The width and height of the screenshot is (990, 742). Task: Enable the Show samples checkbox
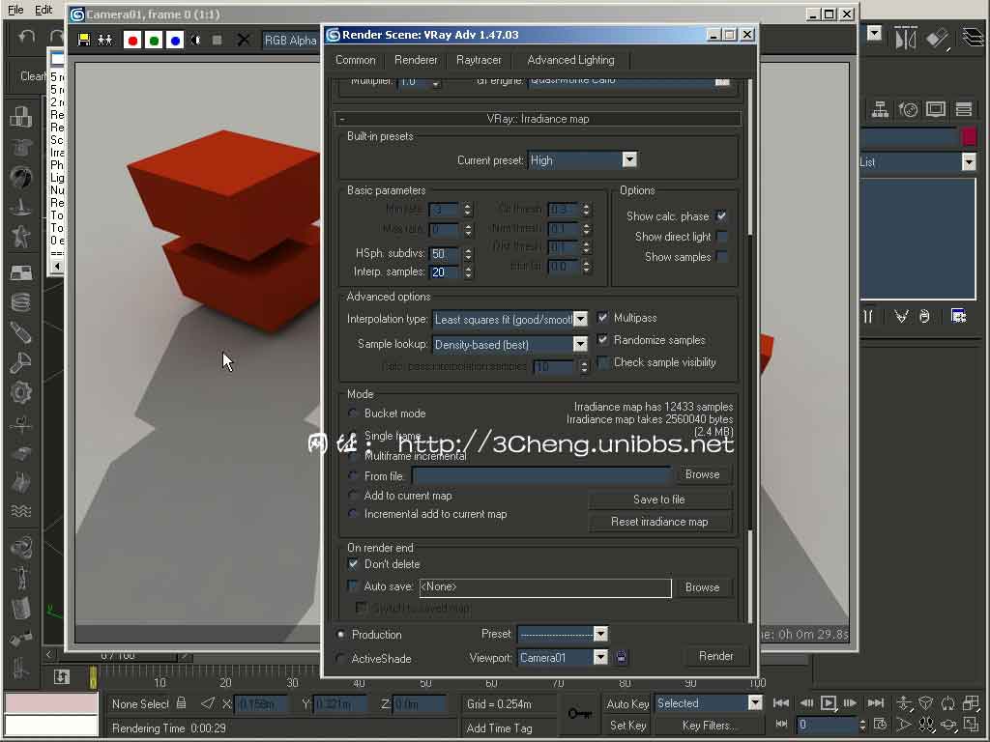point(721,257)
